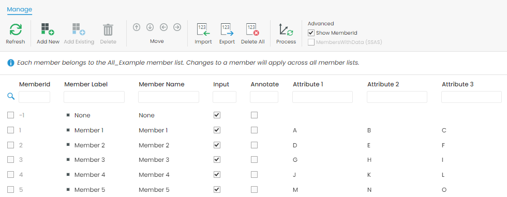
Task: Click Member 2 in Member Name column
Action: 154,145
